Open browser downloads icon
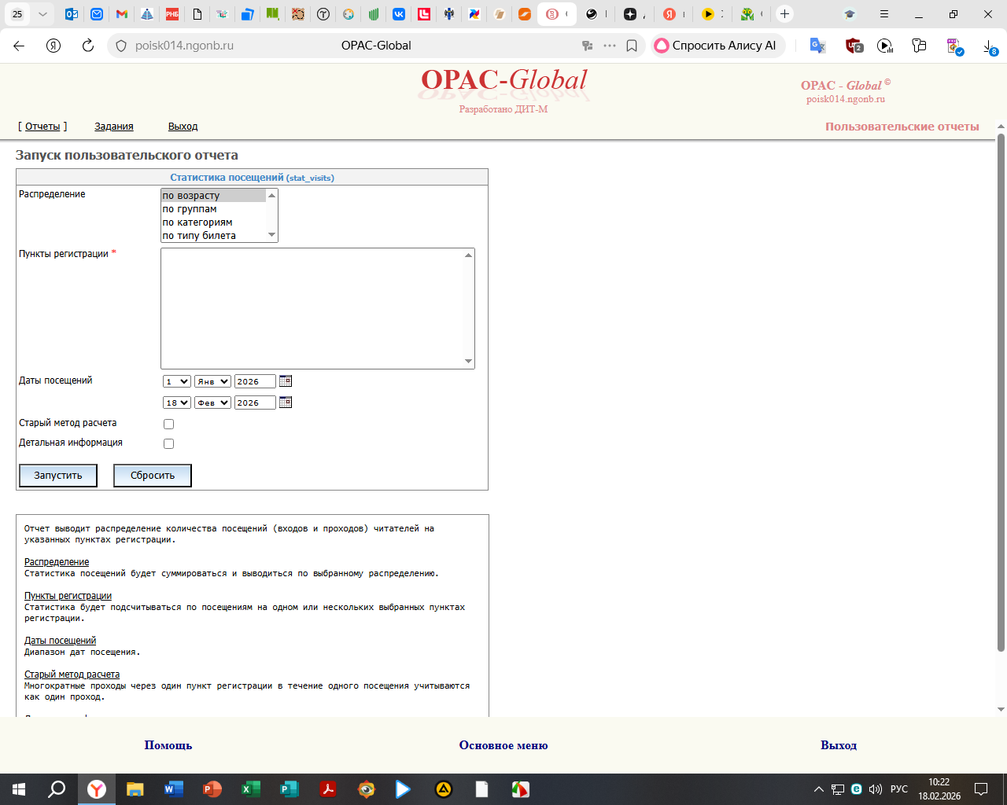 click(x=990, y=46)
